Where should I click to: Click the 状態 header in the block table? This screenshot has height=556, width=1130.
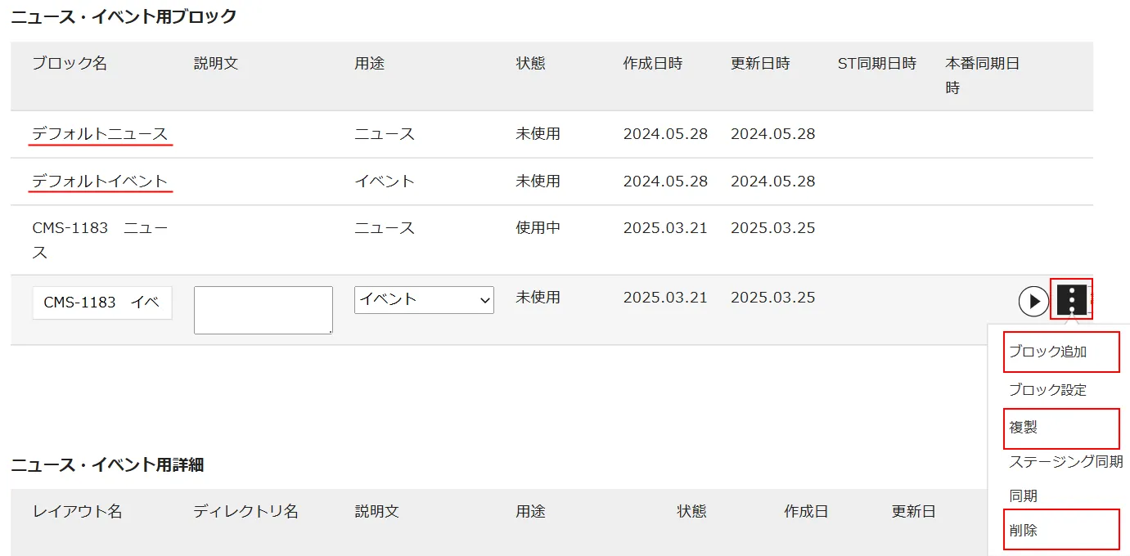pos(530,64)
